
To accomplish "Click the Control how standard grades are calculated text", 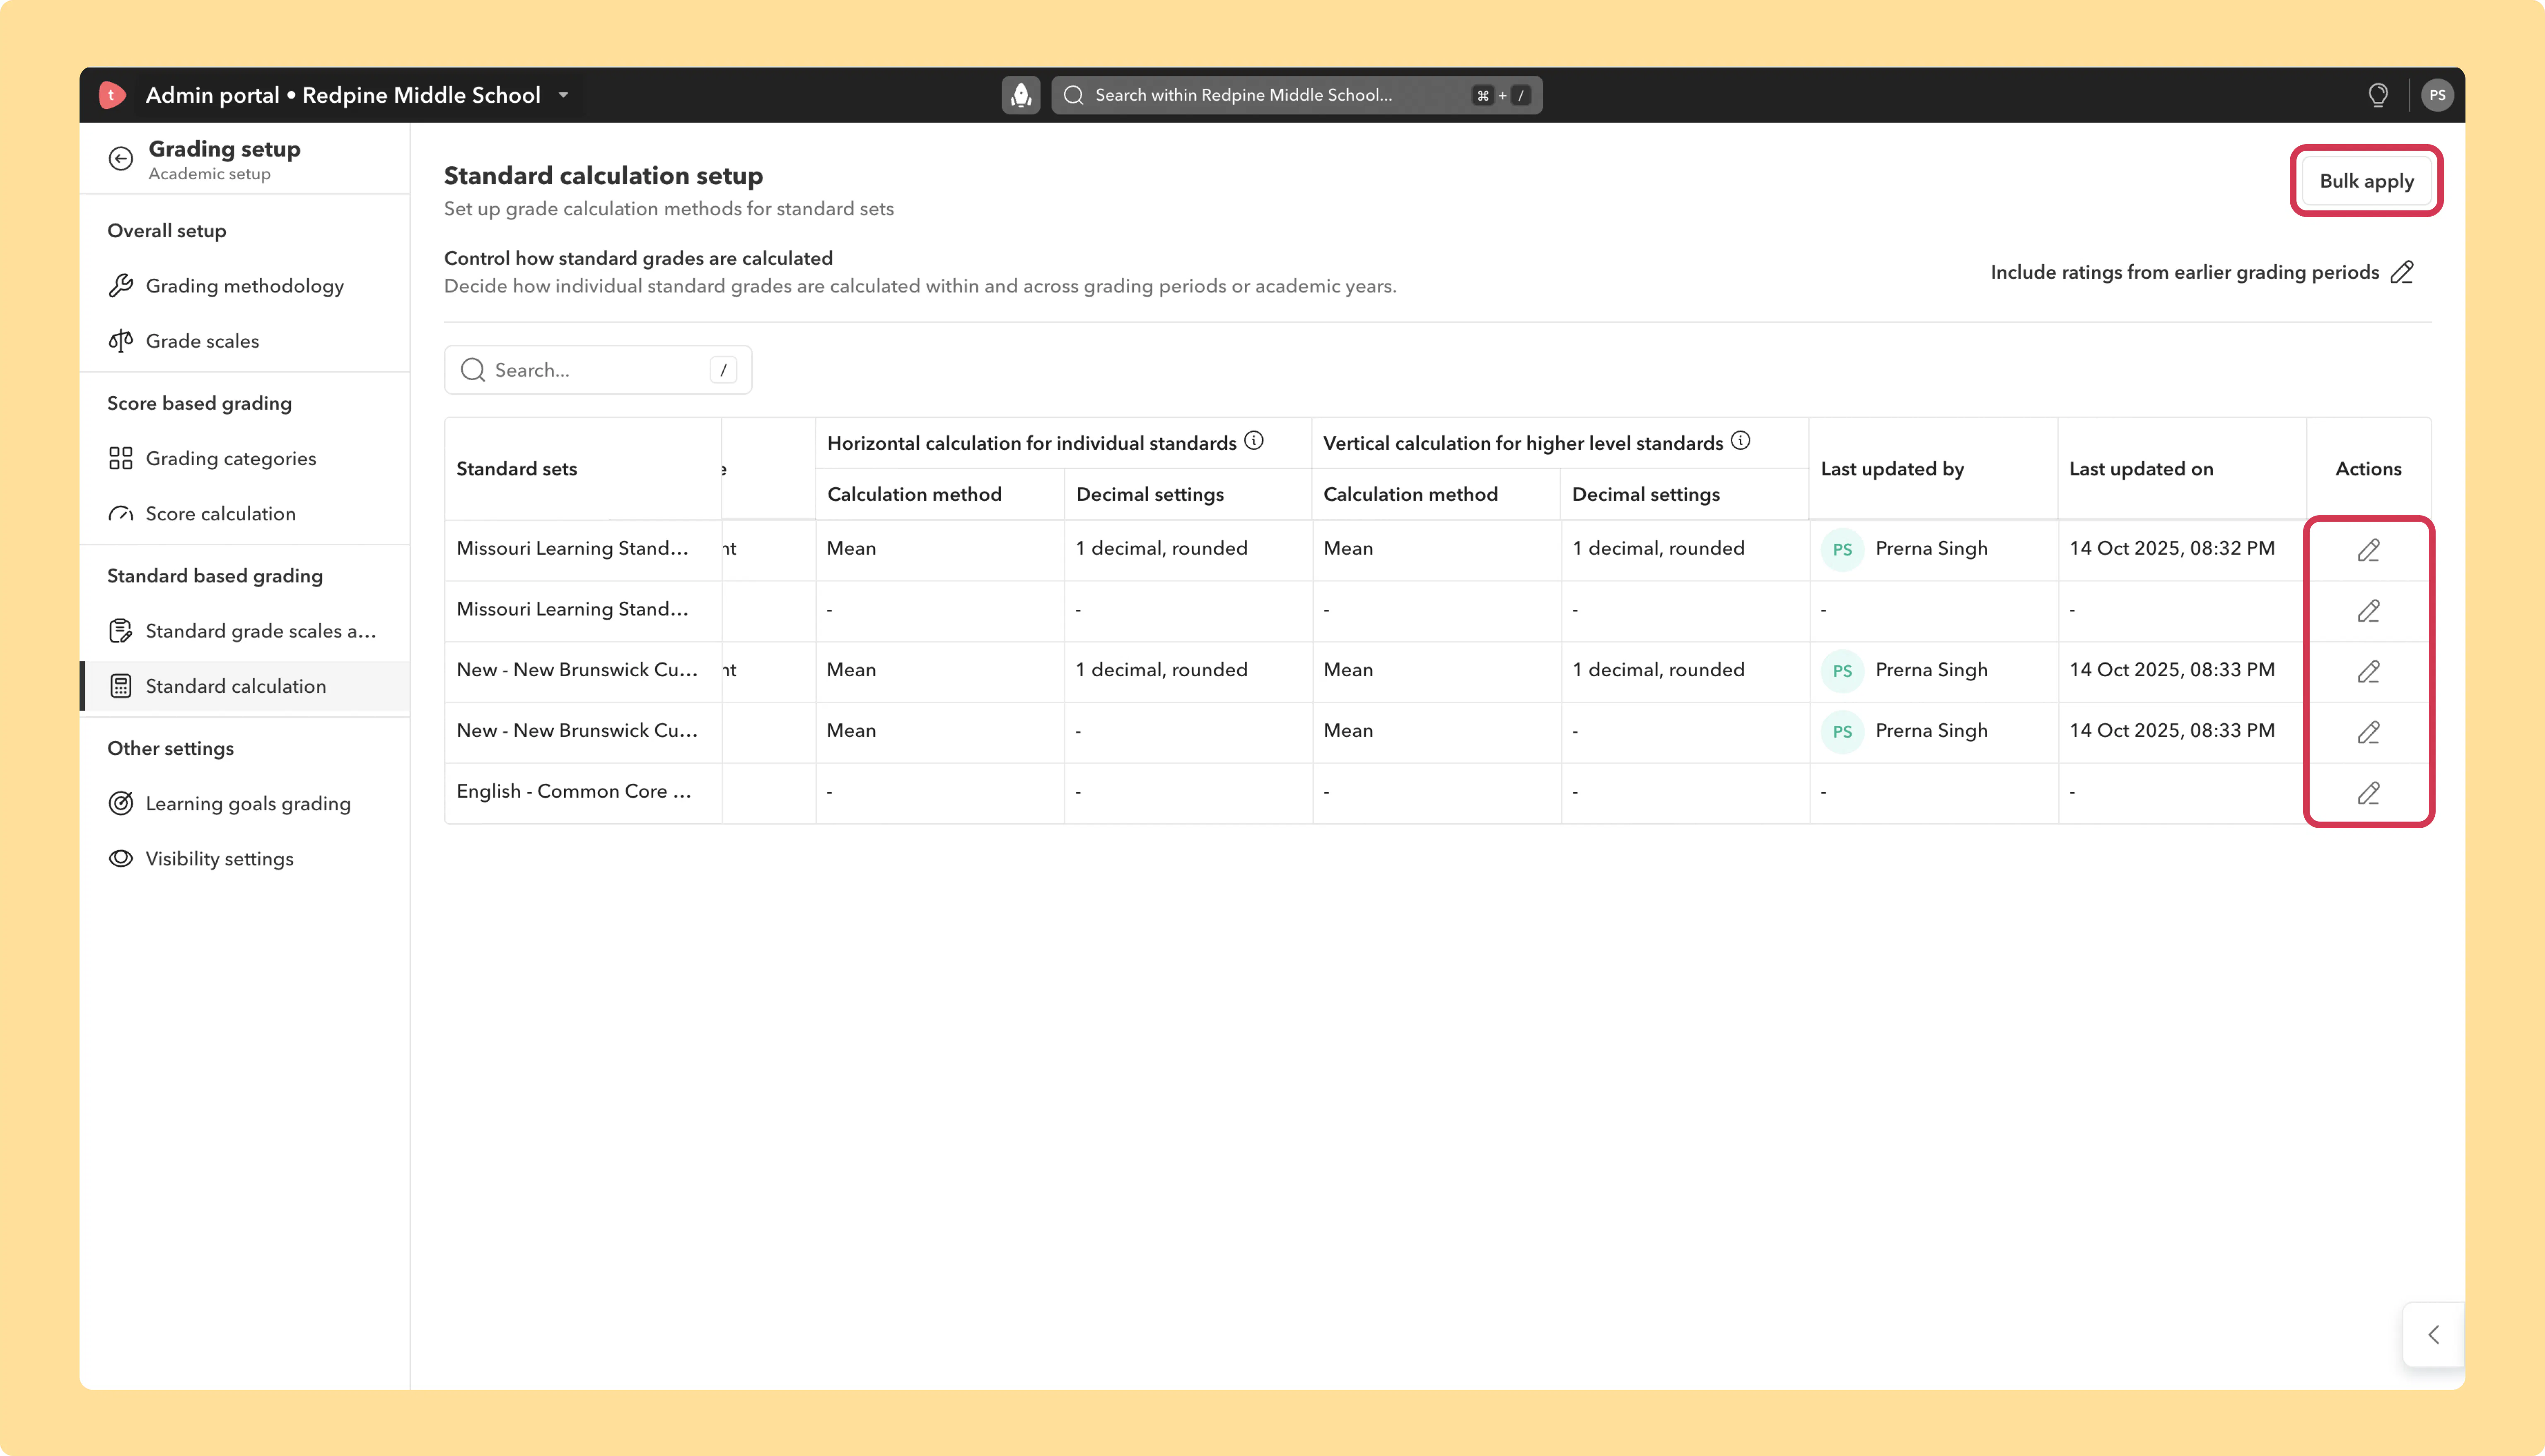I will coord(638,258).
